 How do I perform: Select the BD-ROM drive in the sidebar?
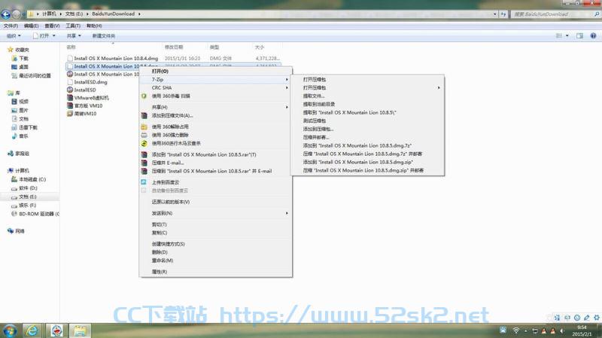(x=35, y=214)
